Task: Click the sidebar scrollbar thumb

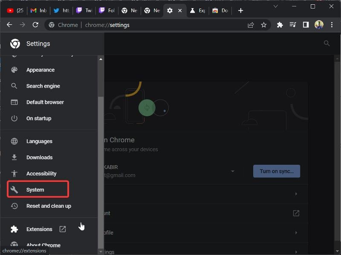Action: point(101,173)
